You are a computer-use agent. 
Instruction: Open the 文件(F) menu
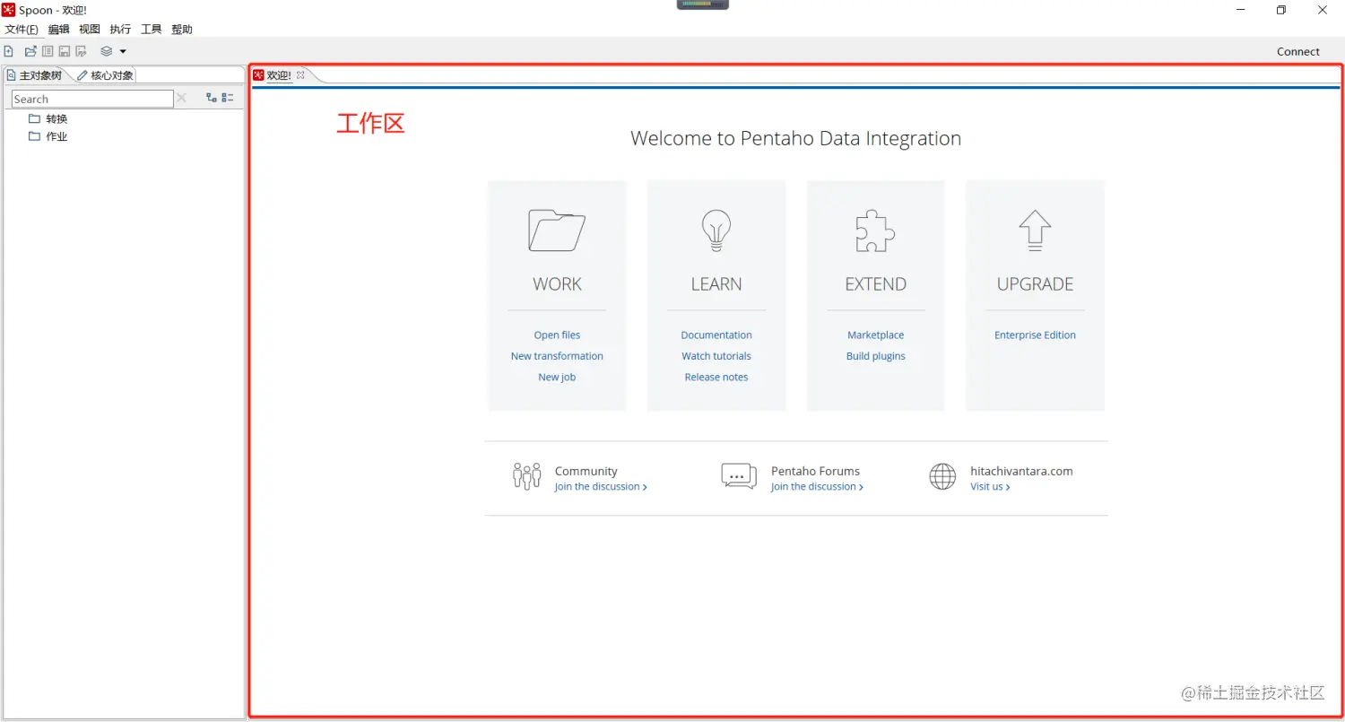coord(22,30)
